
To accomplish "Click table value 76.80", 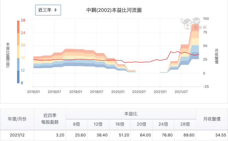I will (167, 135).
